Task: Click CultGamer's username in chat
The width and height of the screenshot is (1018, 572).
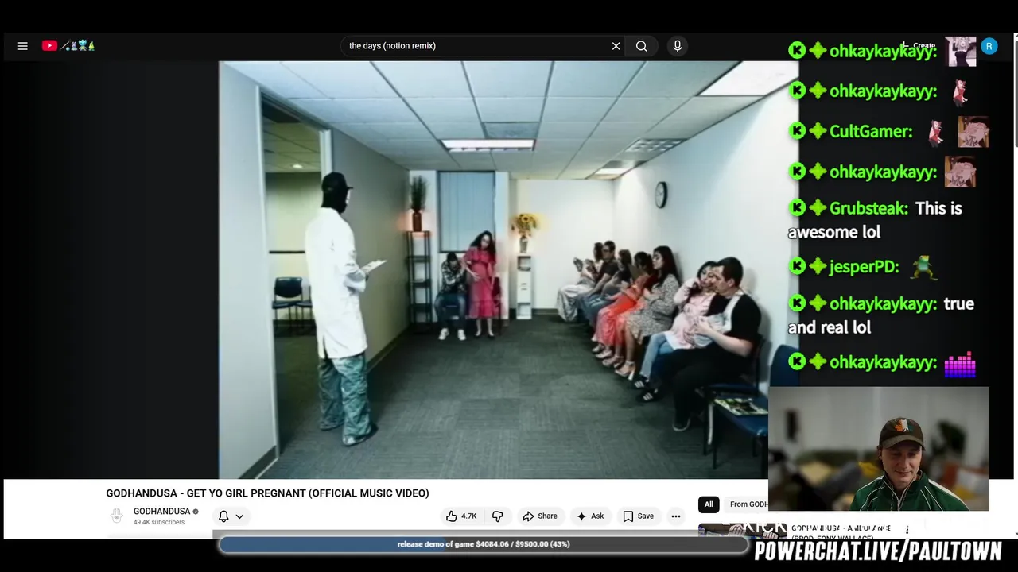Action: coord(871,132)
